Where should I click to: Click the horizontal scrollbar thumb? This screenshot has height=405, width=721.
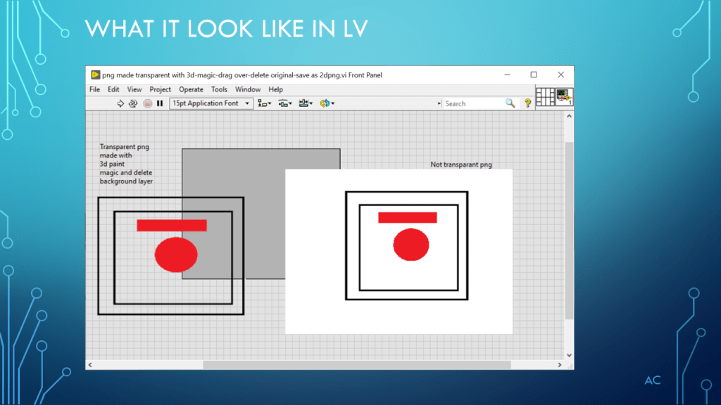(x=356, y=365)
